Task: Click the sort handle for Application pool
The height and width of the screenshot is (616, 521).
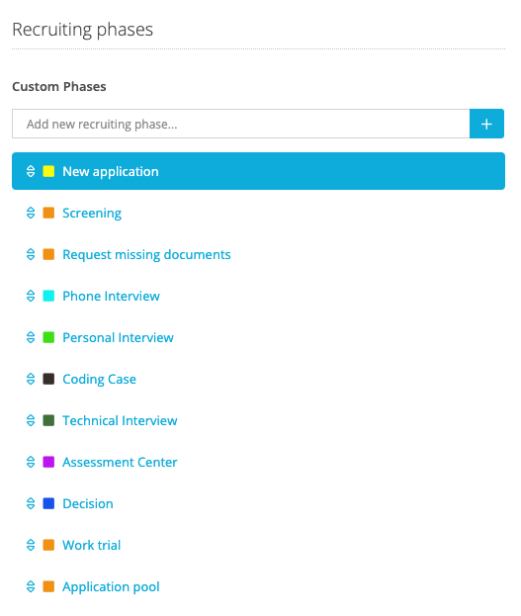Action: pos(31,586)
